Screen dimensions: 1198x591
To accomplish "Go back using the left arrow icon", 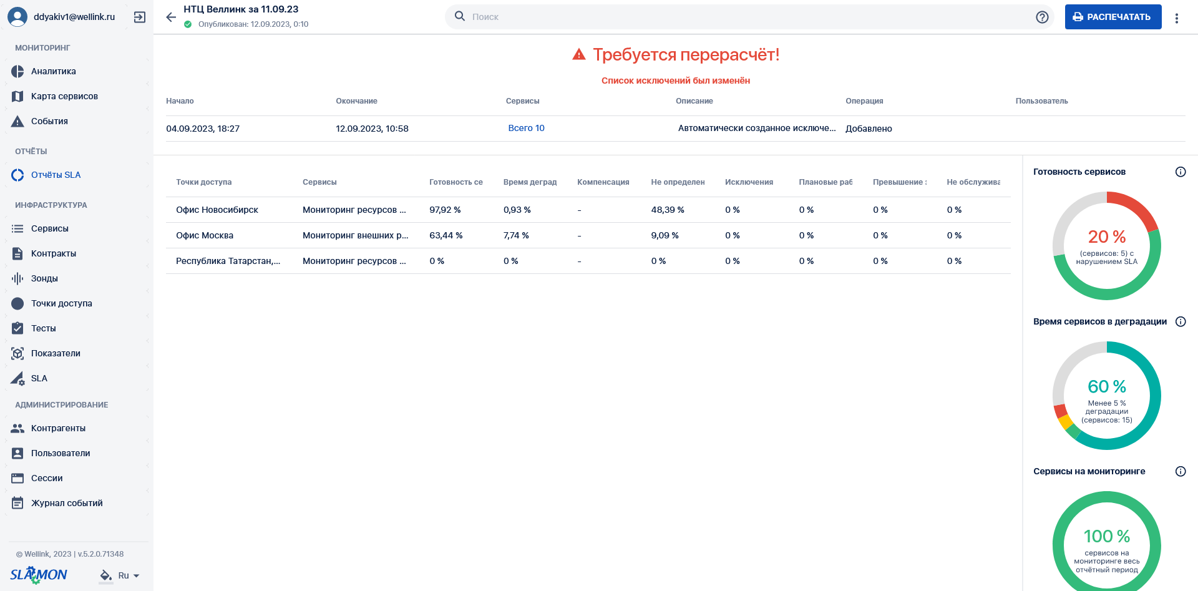I will (171, 17).
